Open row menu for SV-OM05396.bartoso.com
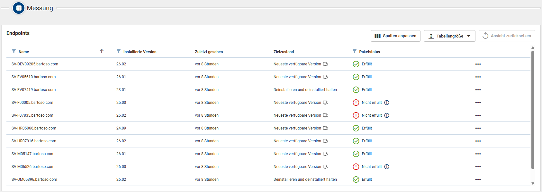Screen dimensions: 542x192 (x=478, y=179)
